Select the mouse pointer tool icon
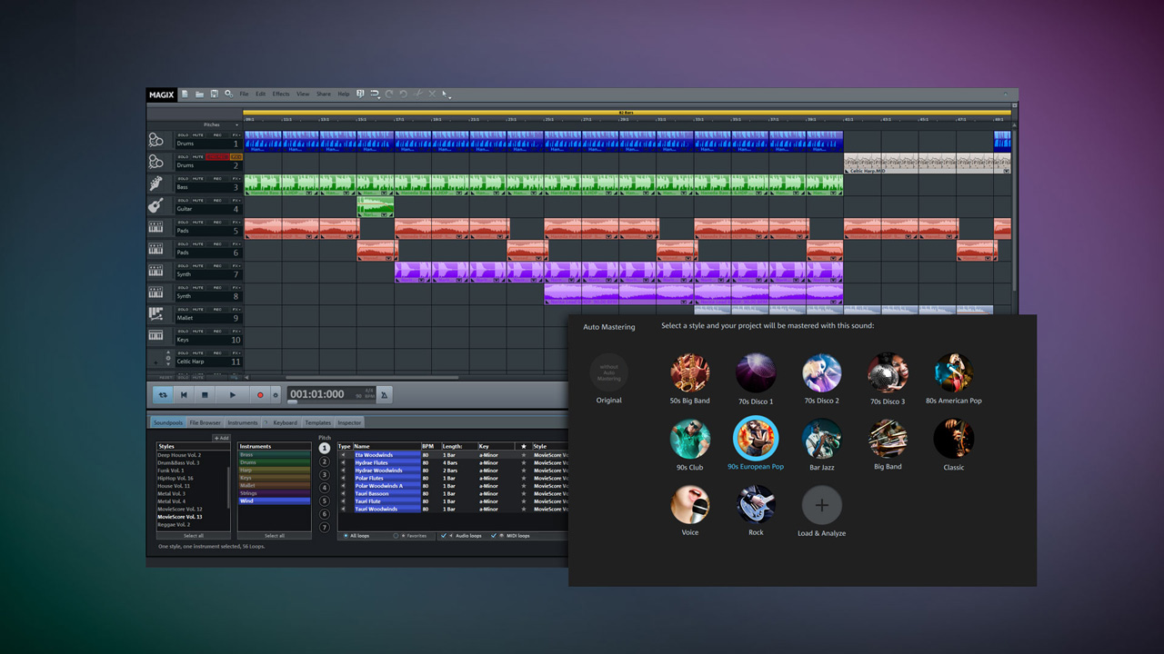 coord(444,94)
